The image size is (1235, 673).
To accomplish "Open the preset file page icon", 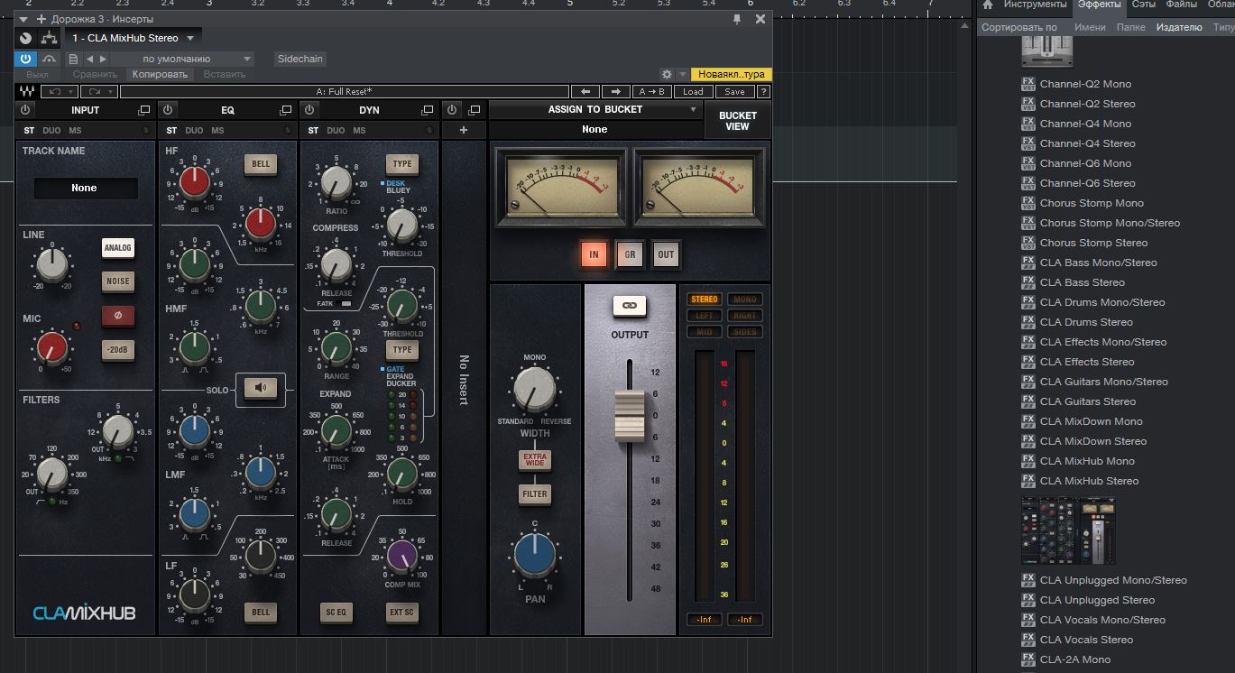I will (74, 59).
